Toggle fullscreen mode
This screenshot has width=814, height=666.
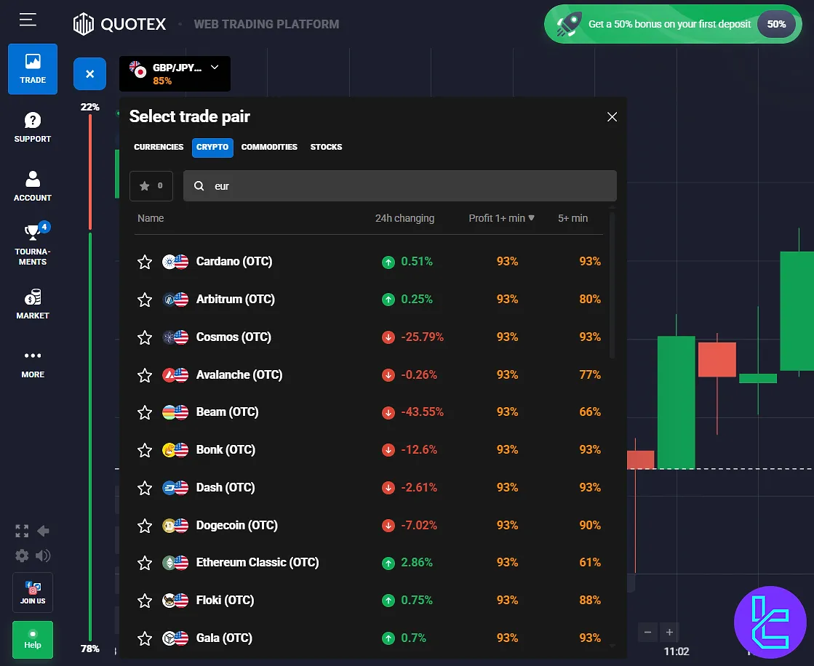21,531
